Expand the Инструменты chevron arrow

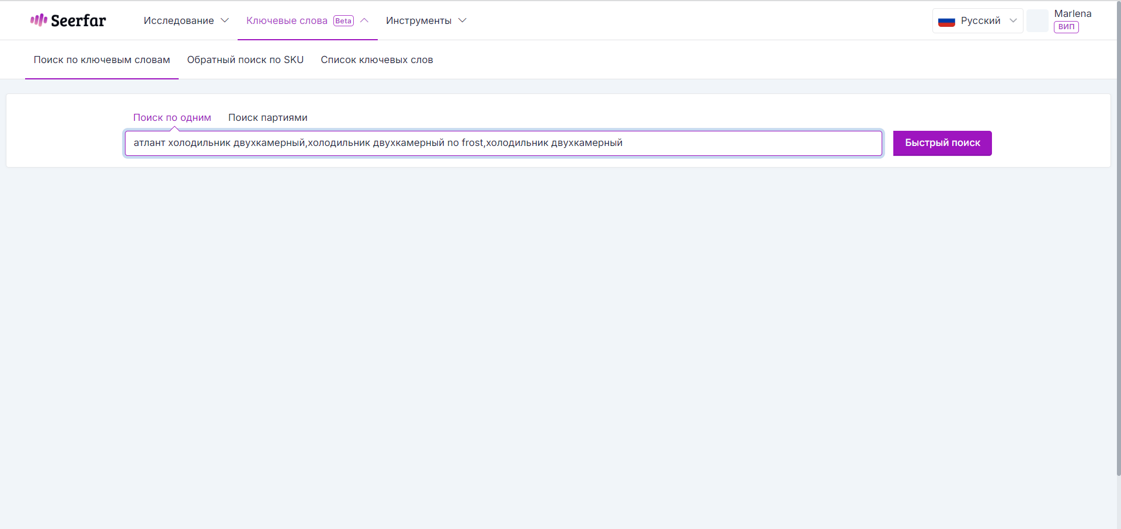coord(462,20)
